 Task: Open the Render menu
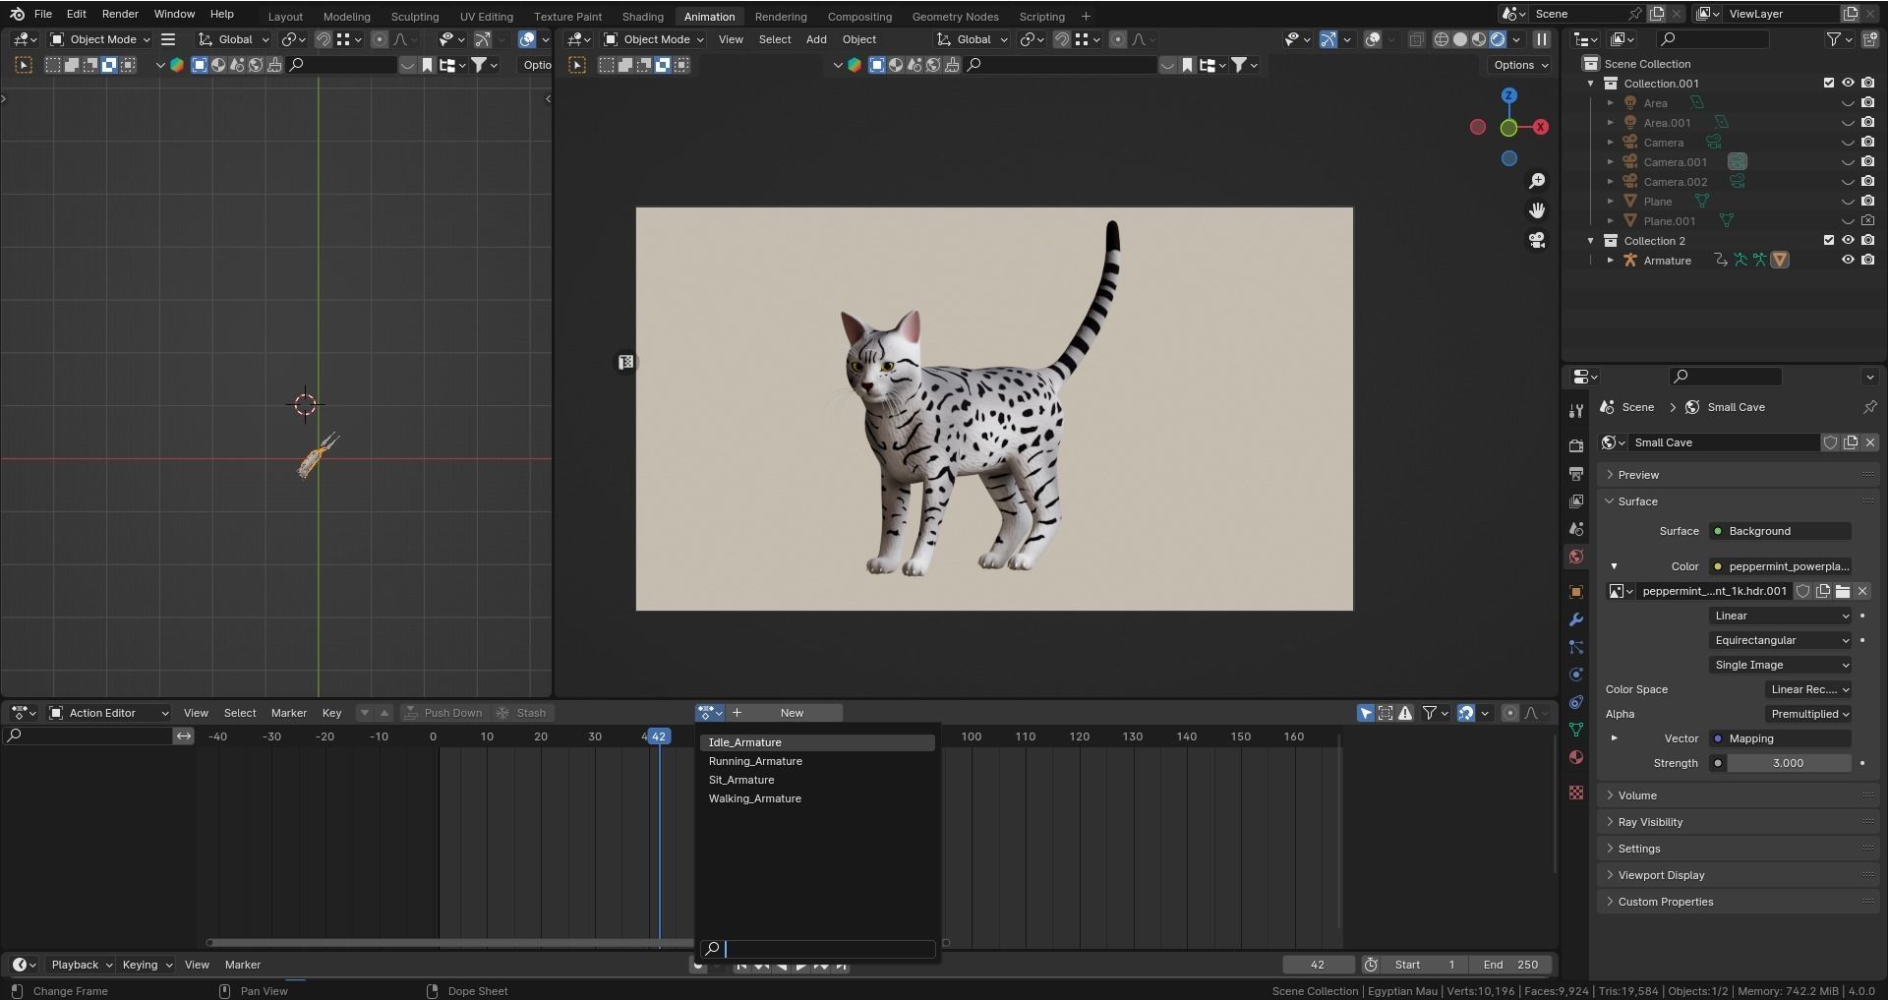pos(120,14)
